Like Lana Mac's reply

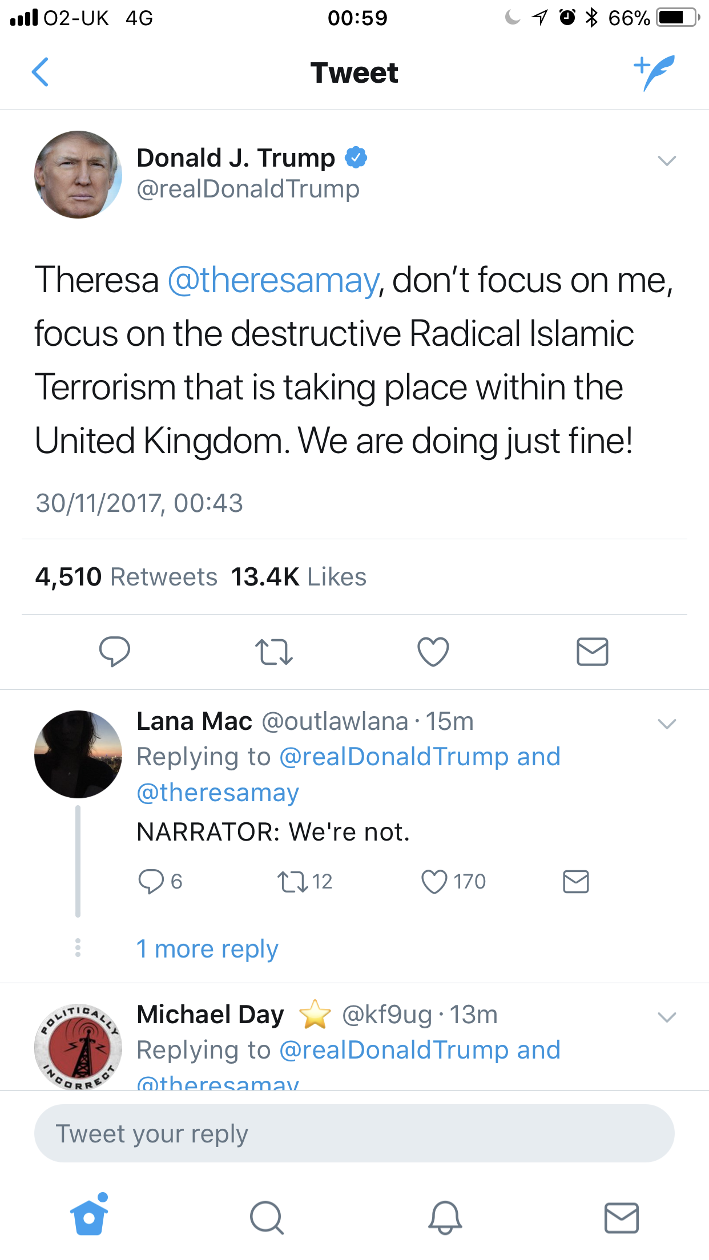[x=434, y=881]
